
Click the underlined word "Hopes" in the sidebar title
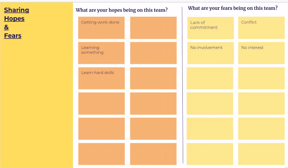14,19
